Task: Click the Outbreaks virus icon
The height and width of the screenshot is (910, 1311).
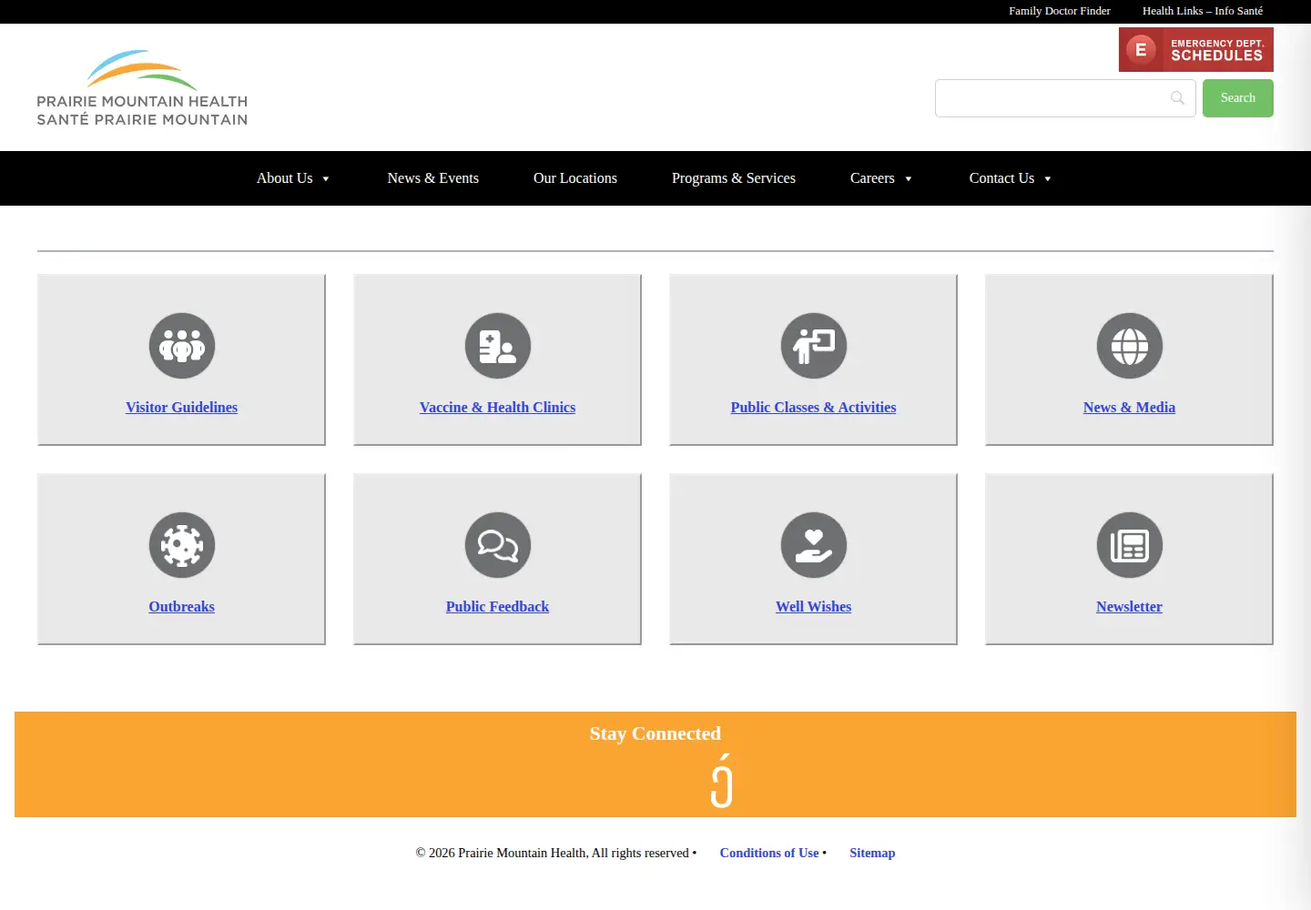Action: click(x=182, y=545)
